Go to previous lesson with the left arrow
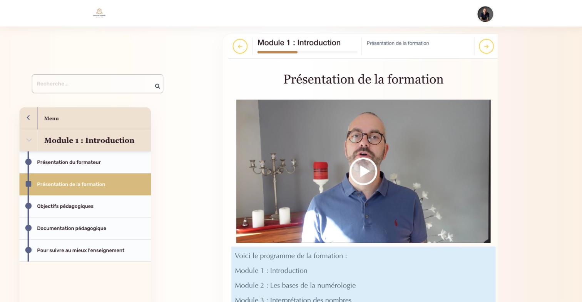This screenshot has width=582, height=302. (240, 47)
